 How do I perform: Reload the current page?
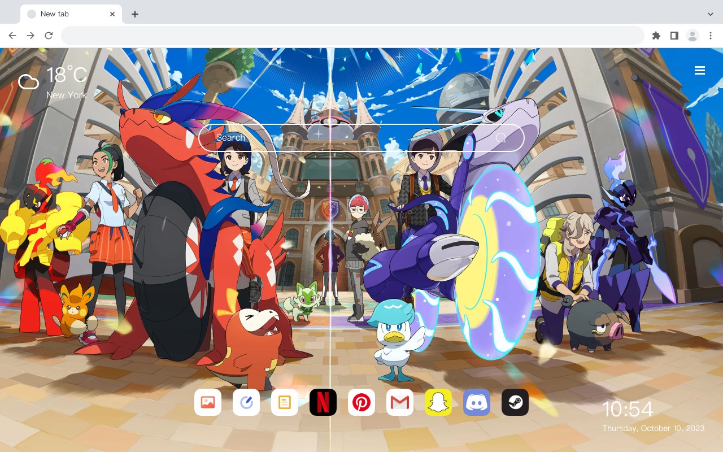49,36
